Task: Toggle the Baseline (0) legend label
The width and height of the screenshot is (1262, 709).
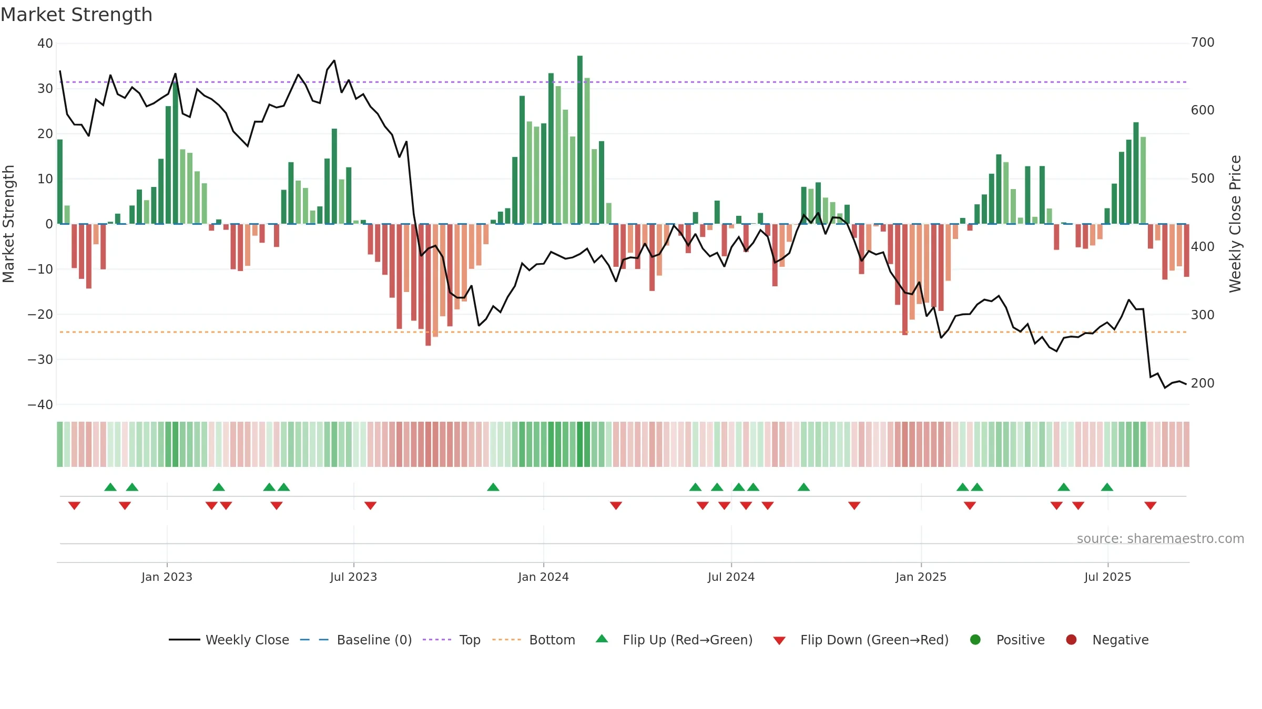Action: [x=374, y=640]
